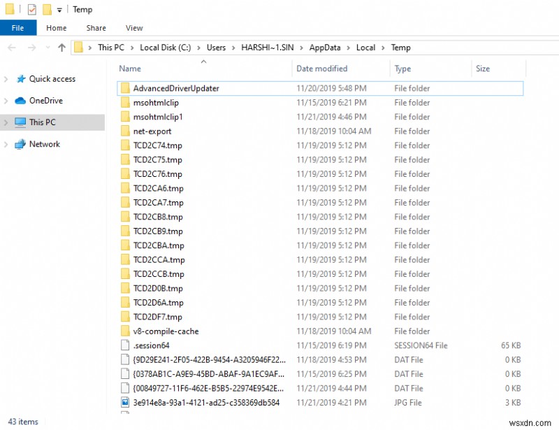The width and height of the screenshot is (559, 430).
Task: Navigate to Users via the breadcrumb bar
Action: click(217, 48)
